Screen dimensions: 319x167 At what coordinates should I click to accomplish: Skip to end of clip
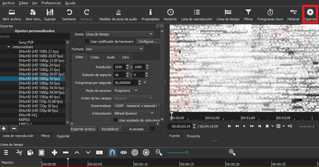[x=259, y=126]
